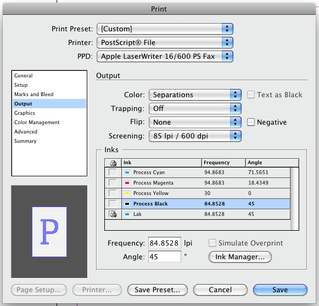This screenshot has height=306, width=319.
Task: Click the Frequency input field
Action: point(165,243)
